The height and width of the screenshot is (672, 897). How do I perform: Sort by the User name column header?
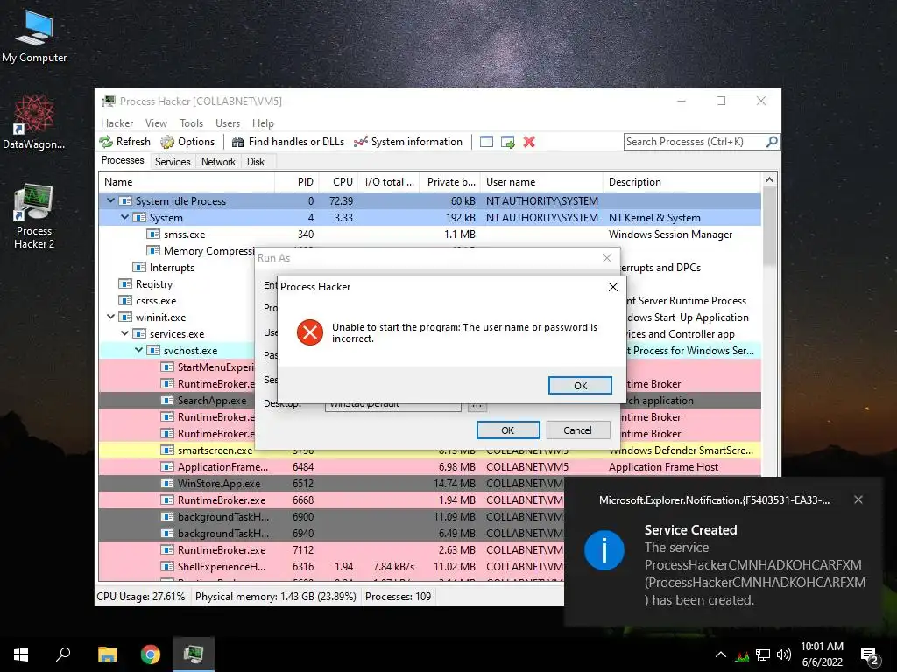[x=541, y=182]
